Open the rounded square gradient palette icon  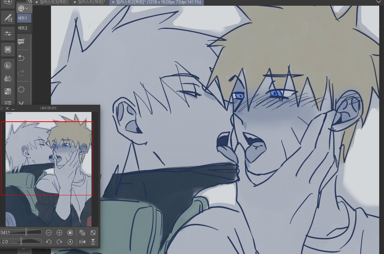coord(8,65)
